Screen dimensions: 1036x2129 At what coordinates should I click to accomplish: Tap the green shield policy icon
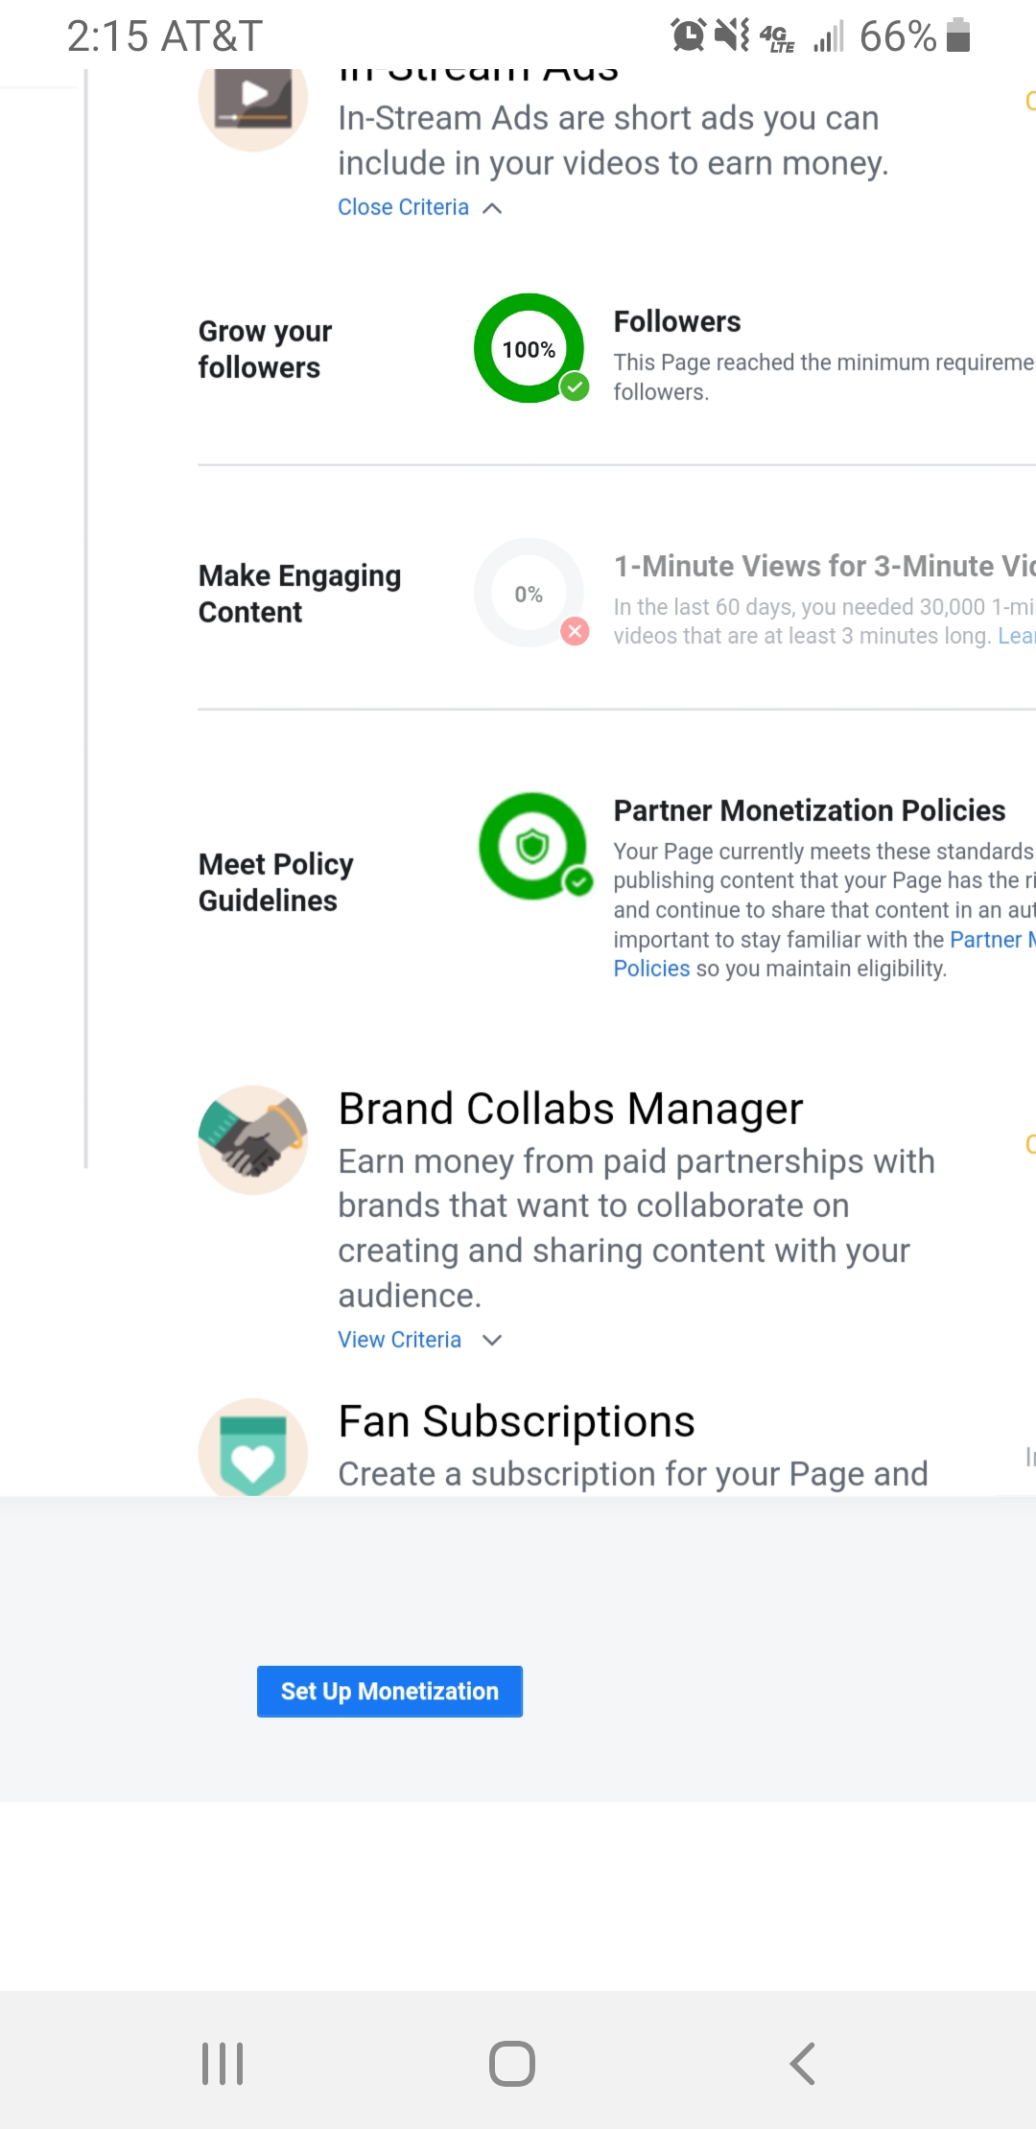(532, 846)
